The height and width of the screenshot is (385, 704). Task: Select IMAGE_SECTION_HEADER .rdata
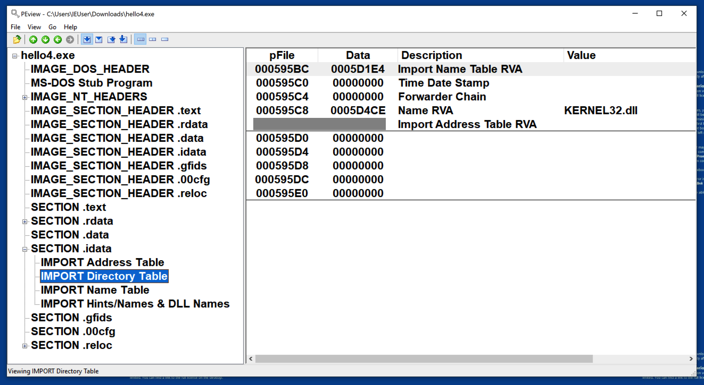pyautogui.click(x=119, y=124)
